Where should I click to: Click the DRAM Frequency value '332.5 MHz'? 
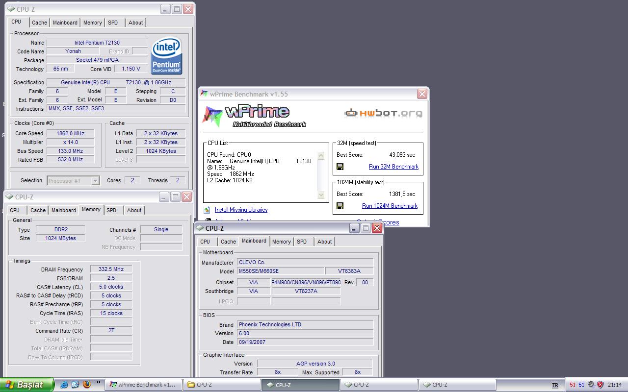pos(111,269)
